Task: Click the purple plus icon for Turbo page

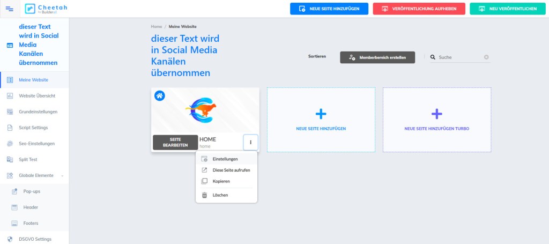Action: [x=436, y=114]
